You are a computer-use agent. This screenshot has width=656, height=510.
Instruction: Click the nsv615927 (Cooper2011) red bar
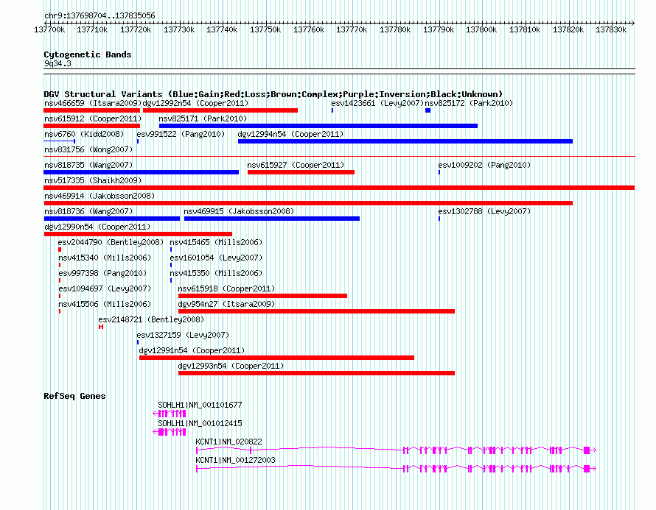click(301, 172)
